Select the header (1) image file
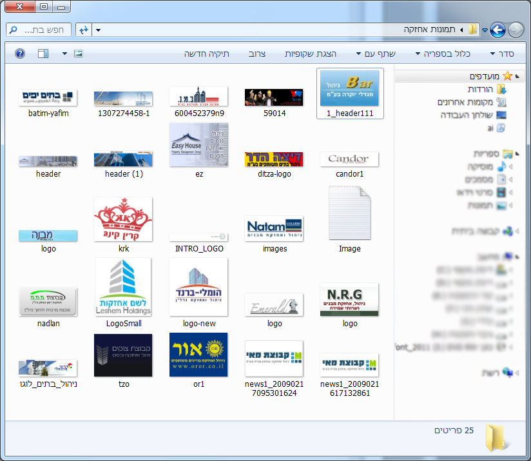Image resolution: width=531 pixels, height=461 pixels. coord(123,164)
